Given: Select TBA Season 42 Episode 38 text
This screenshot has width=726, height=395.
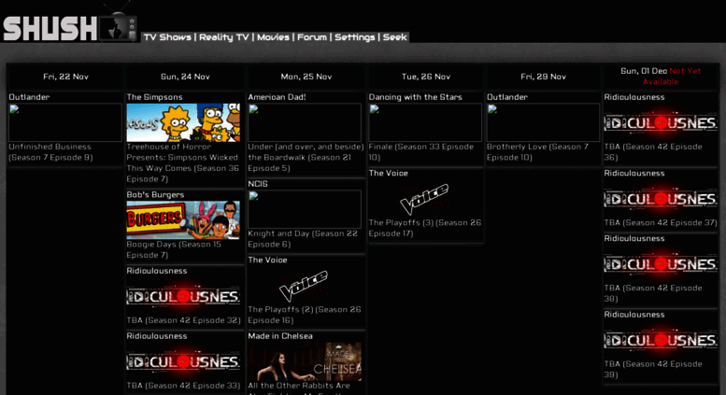Looking at the screenshot, I should [x=653, y=293].
